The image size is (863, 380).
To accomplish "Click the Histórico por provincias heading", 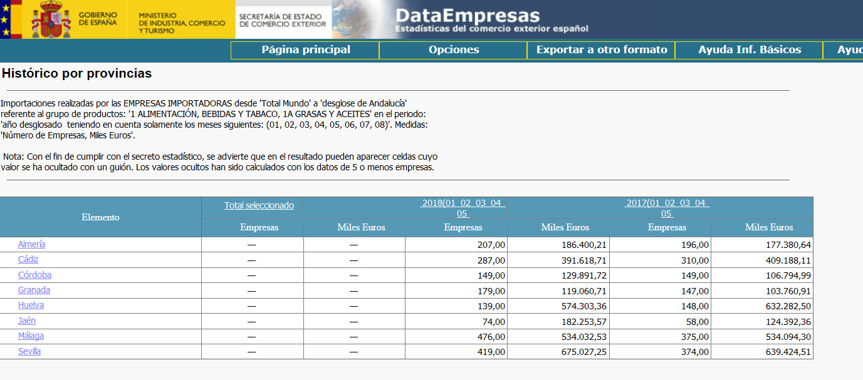I will [77, 73].
